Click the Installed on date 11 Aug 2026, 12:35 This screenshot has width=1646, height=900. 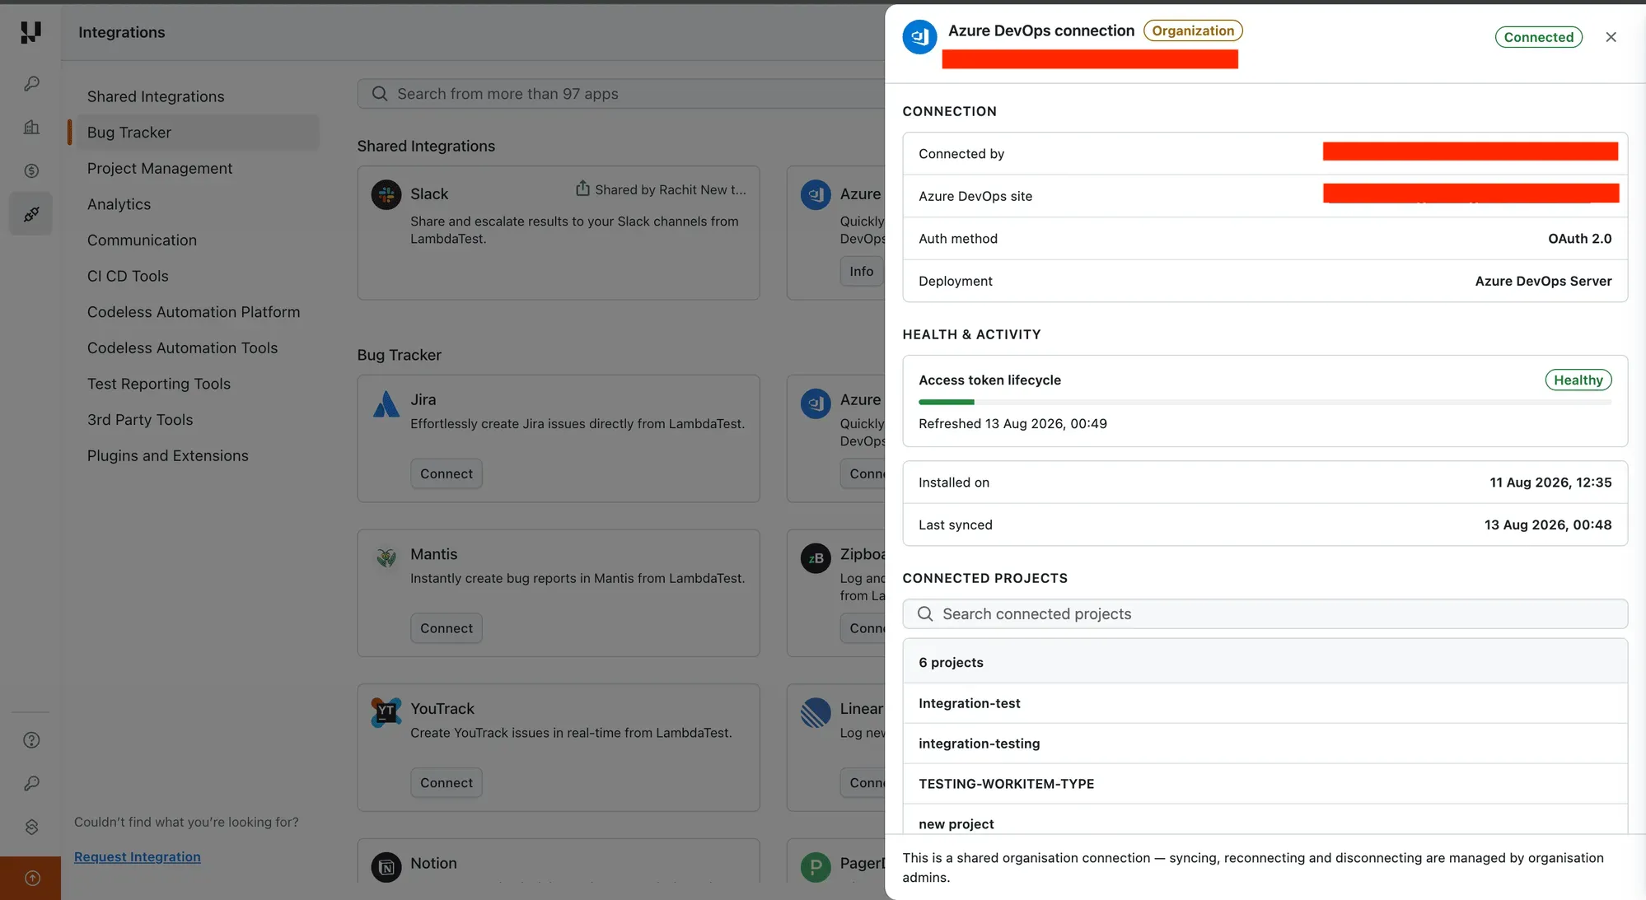coord(1550,483)
